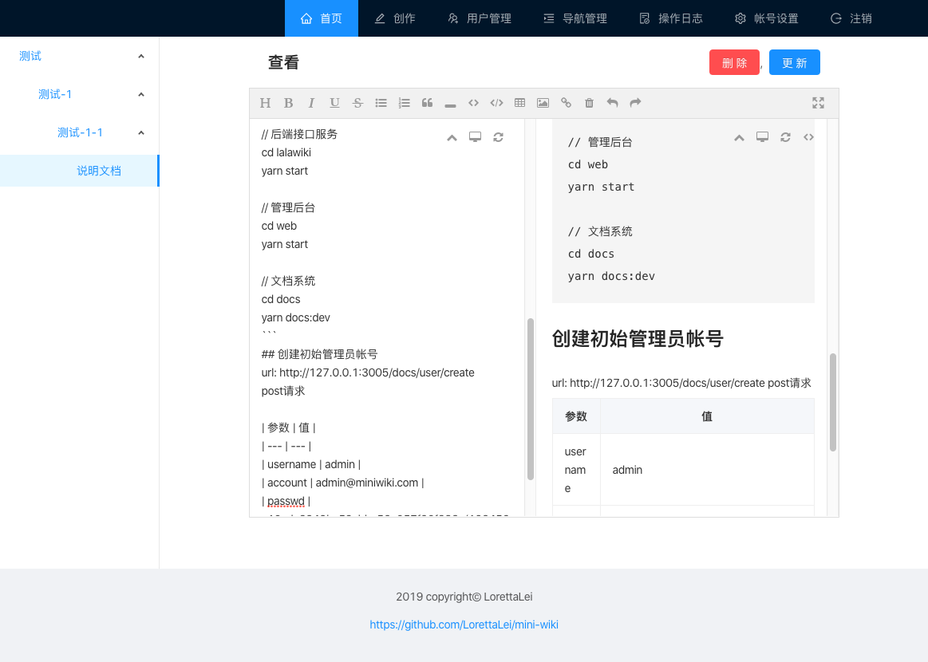Go to the 首页 tab
This screenshot has height=662, width=928.
(x=322, y=18)
